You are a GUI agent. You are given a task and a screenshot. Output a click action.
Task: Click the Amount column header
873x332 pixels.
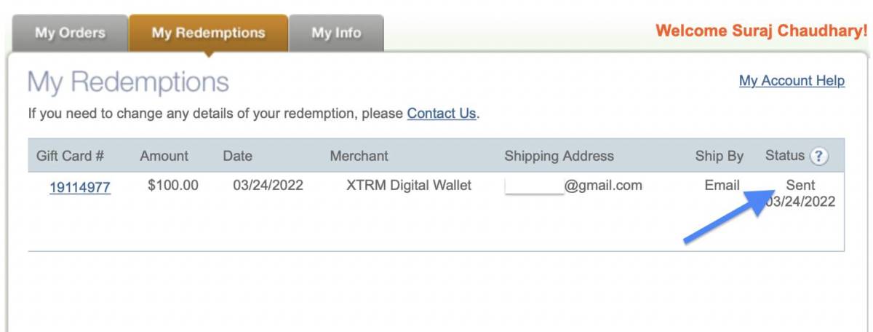coord(164,156)
